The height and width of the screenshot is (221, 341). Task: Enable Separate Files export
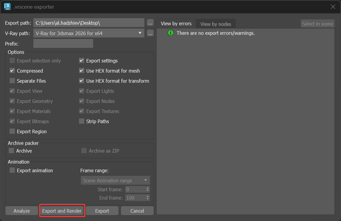(x=12, y=81)
